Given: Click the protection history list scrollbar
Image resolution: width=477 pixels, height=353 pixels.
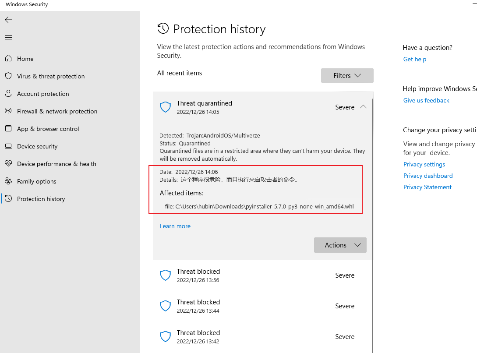Looking at the screenshot, I should point(373,219).
